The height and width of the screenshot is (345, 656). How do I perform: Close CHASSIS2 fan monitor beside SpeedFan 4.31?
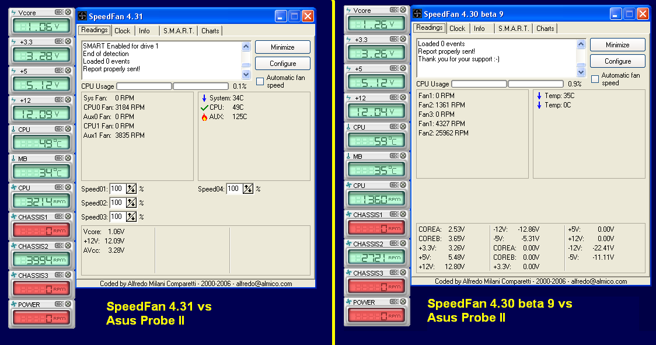tap(68, 246)
